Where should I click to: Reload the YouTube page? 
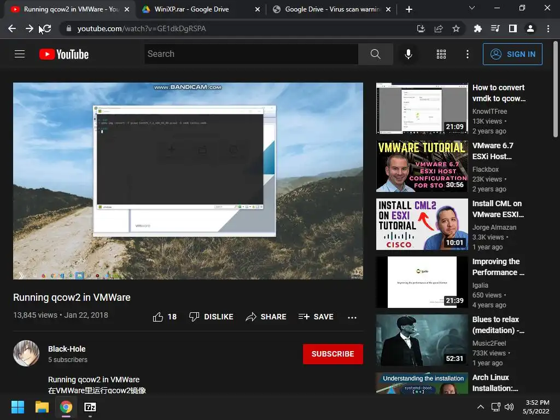(47, 28)
